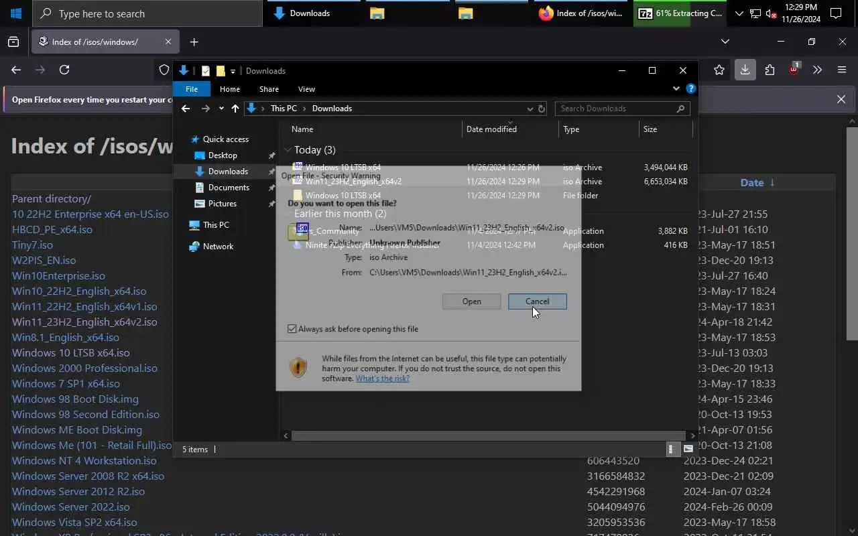
Task: Click the taskbar search box
Action: (x=147, y=13)
